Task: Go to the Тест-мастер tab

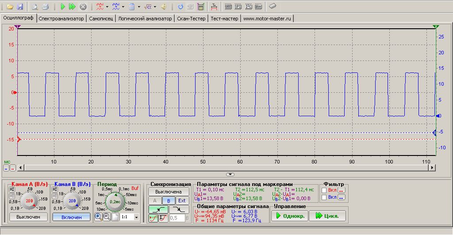Action: coord(224,19)
